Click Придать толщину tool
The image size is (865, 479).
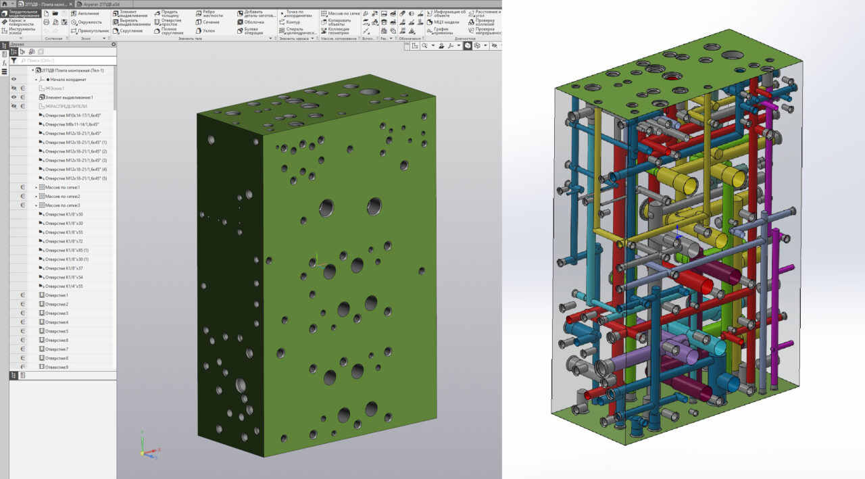[167, 14]
